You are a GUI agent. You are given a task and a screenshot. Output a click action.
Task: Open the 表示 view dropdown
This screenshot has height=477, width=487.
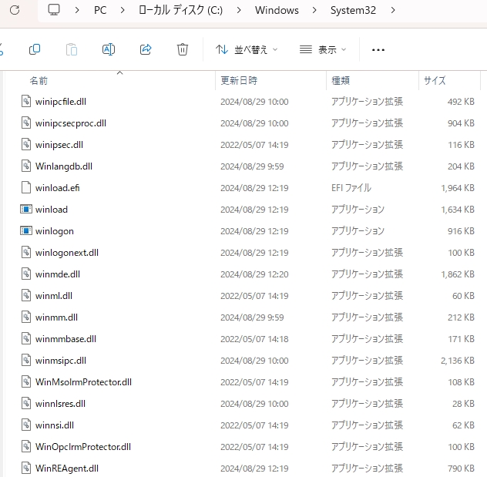323,49
